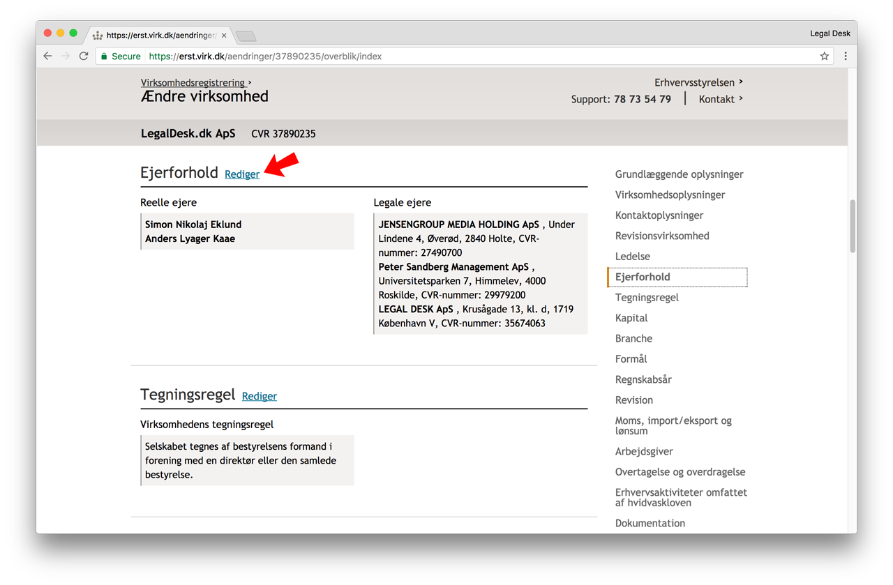Edit Ejerforhold via its Rediger link
Image resolution: width=893 pixels, height=585 pixels.
242,174
